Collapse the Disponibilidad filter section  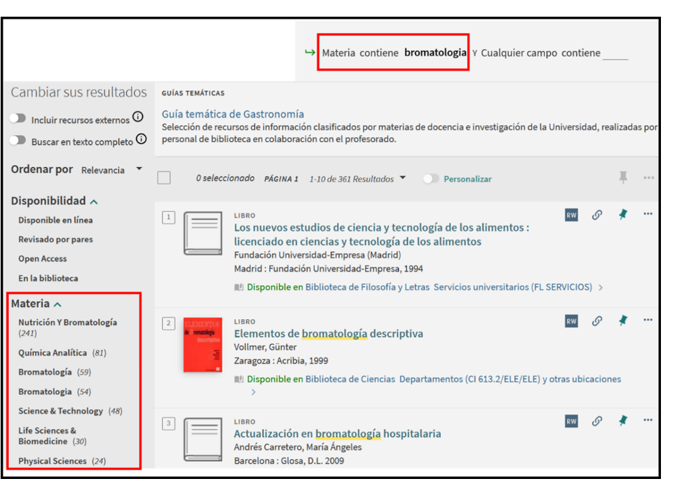pyautogui.click(x=94, y=201)
